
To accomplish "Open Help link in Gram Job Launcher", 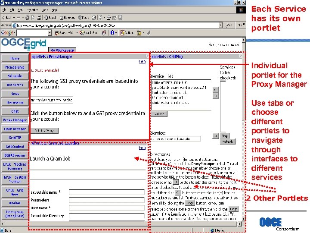I will pos(142,148).
